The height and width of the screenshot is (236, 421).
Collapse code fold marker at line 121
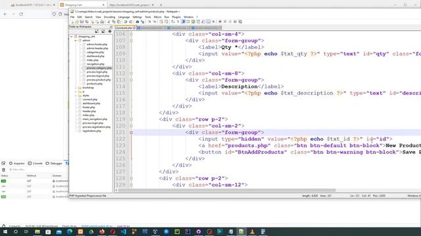[131, 132]
